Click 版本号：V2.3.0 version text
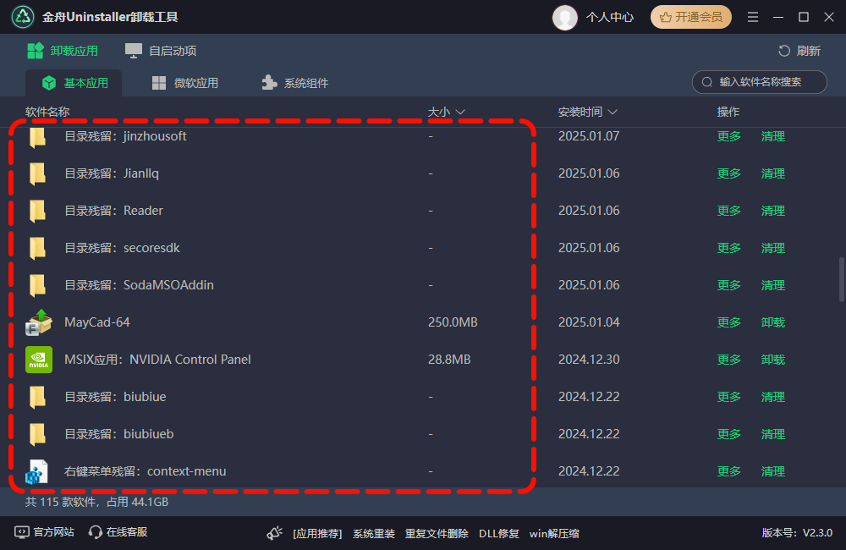 [798, 533]
